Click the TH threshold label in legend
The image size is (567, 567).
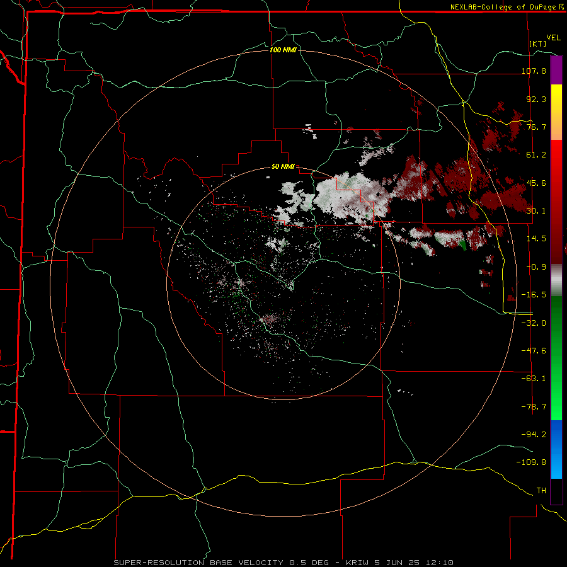point(541,491)
